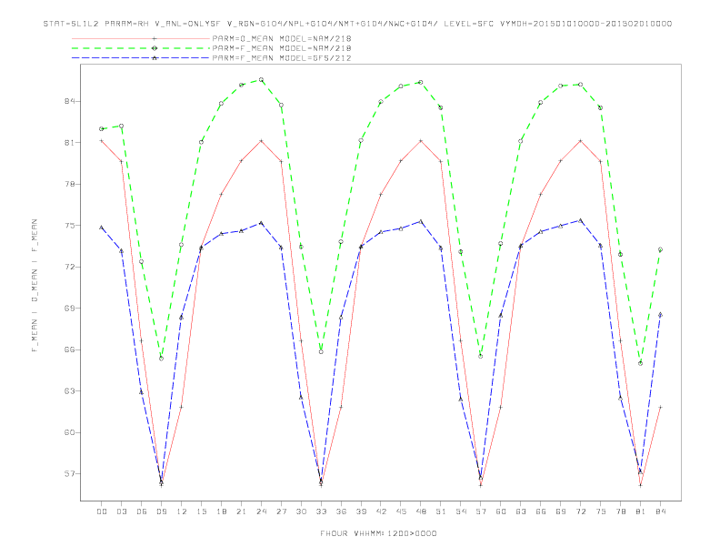Click y-axis tick label 60
Viewport: 720px width, 557px height.
pos(69,432)
